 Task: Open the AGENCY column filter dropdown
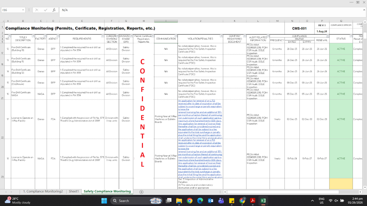tap(58, 36)
